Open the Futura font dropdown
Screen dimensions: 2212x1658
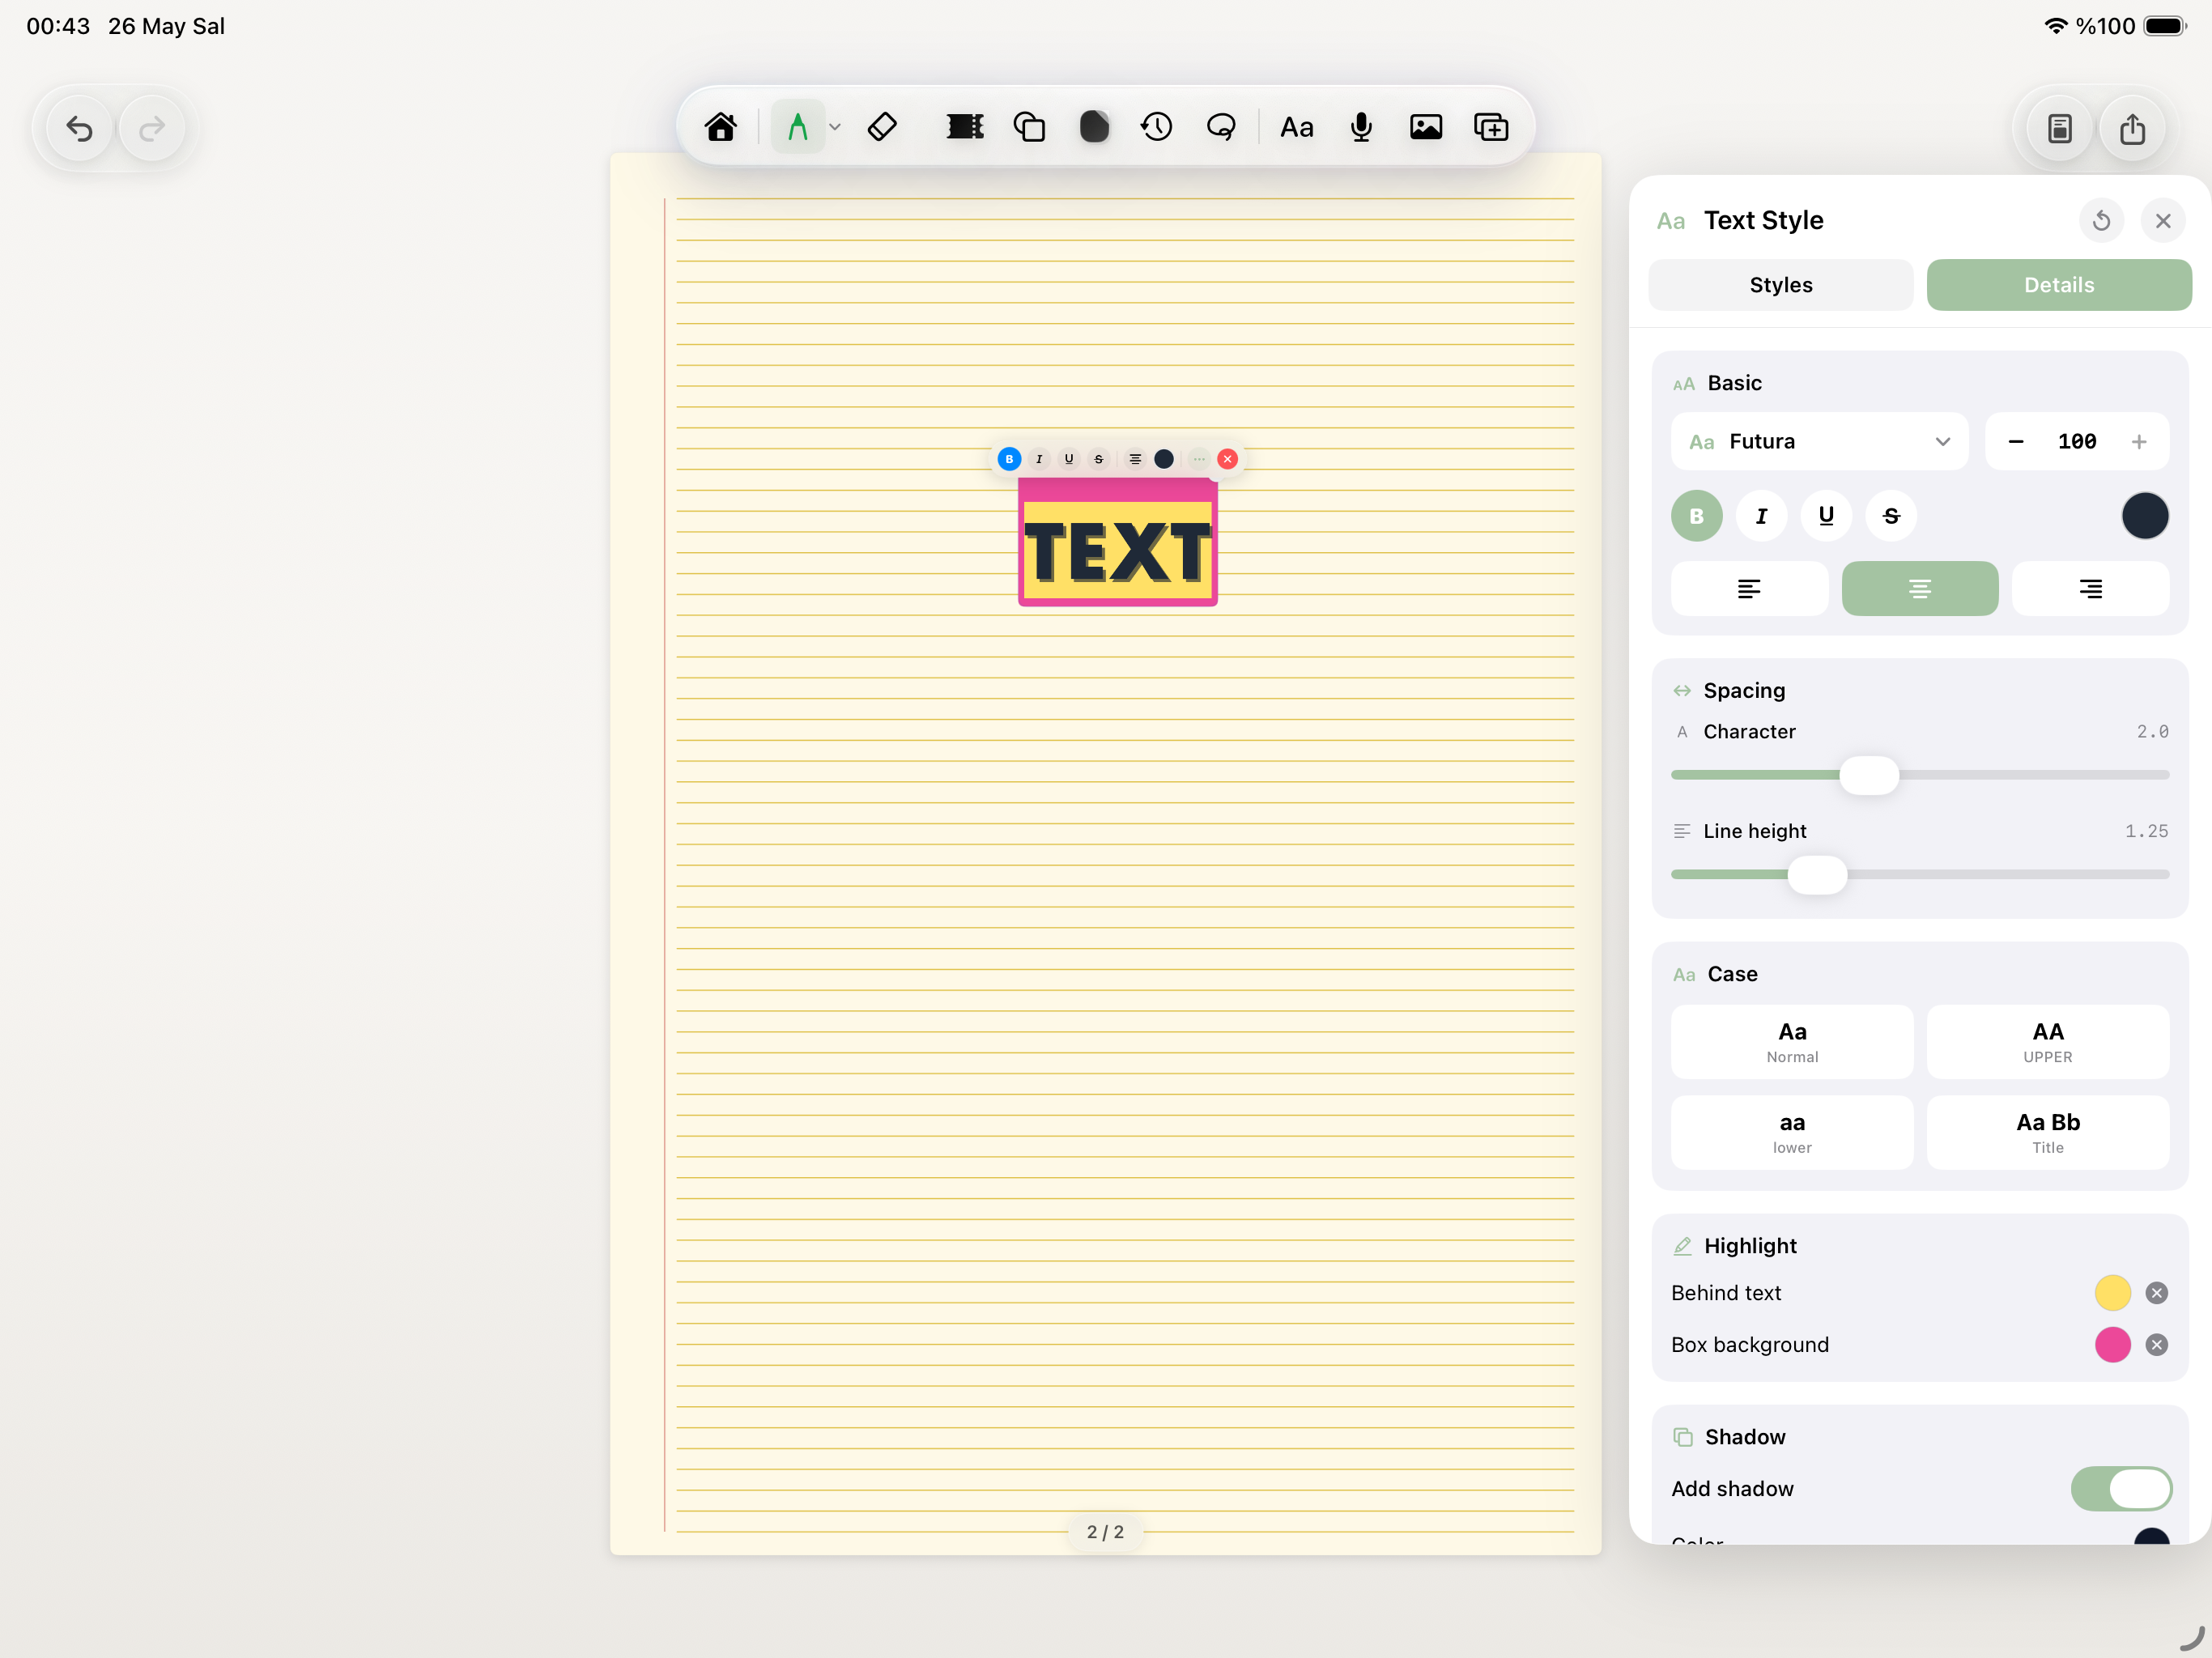pos(1819,441)
